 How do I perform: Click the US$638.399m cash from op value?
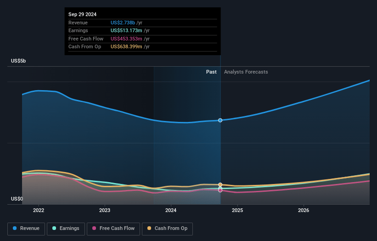[x=126, y=47]
